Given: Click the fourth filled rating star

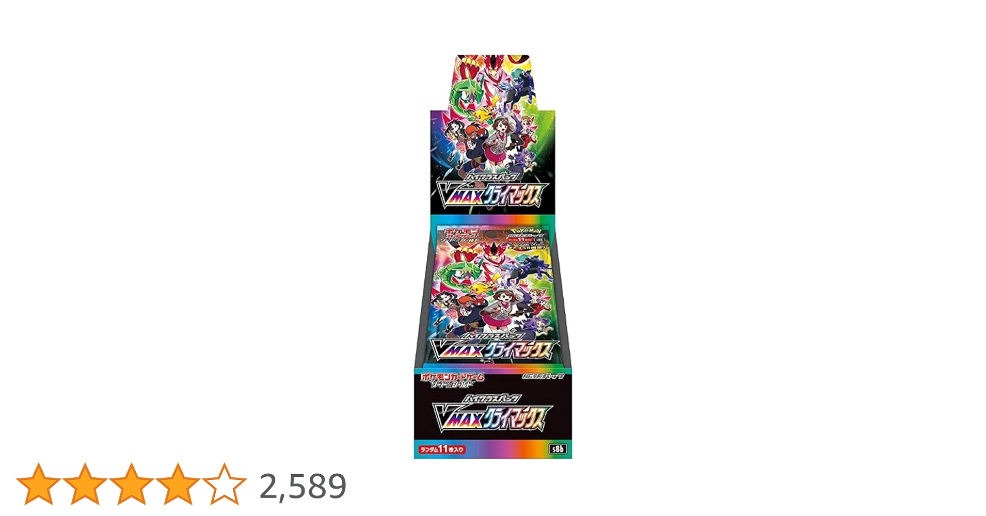Looking at the screenshot, I should pos(178,484).
